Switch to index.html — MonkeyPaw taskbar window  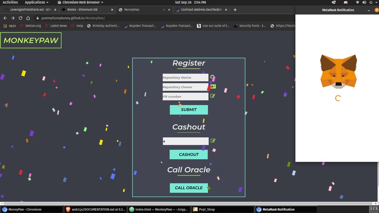point(158,209)
